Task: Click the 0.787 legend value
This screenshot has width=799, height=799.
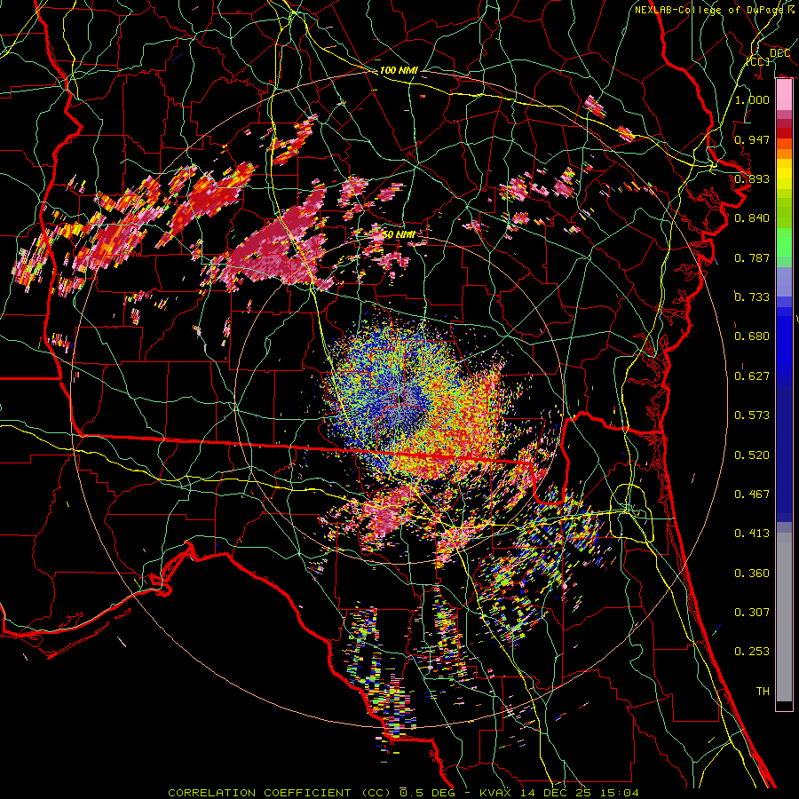Action: [x=752, y=257]
